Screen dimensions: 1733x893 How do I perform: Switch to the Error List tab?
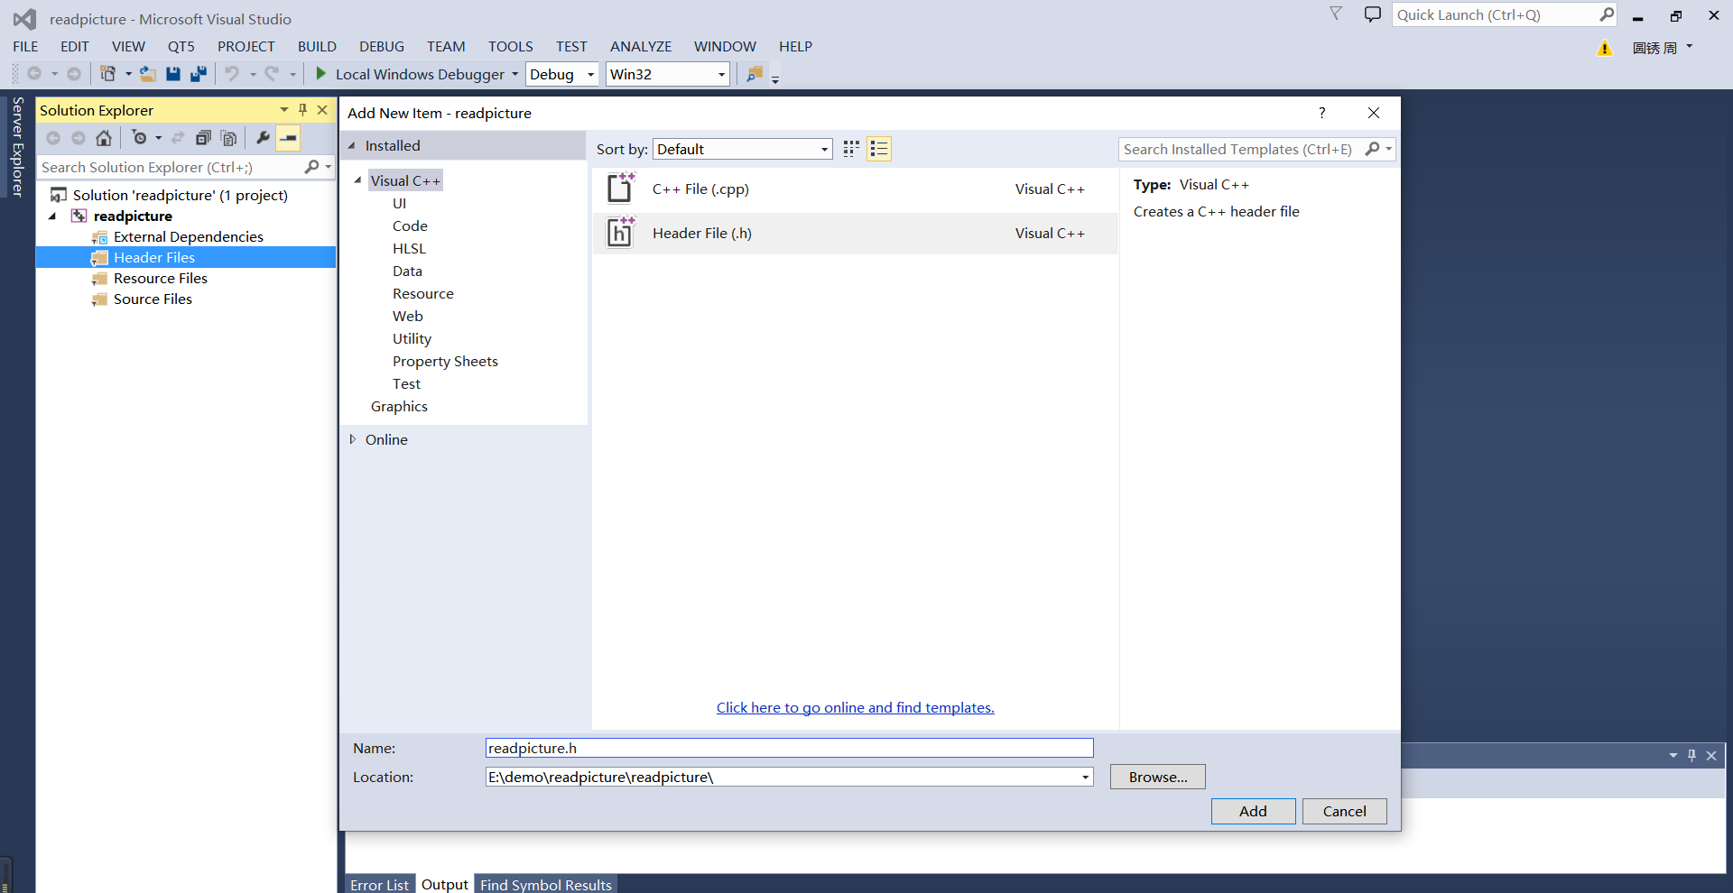379,884
